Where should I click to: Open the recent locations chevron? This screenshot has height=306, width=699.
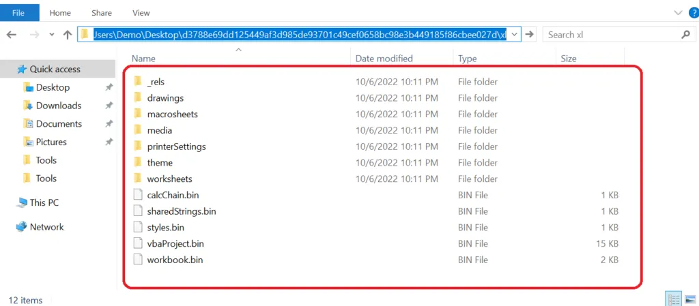tap(52, 35)
